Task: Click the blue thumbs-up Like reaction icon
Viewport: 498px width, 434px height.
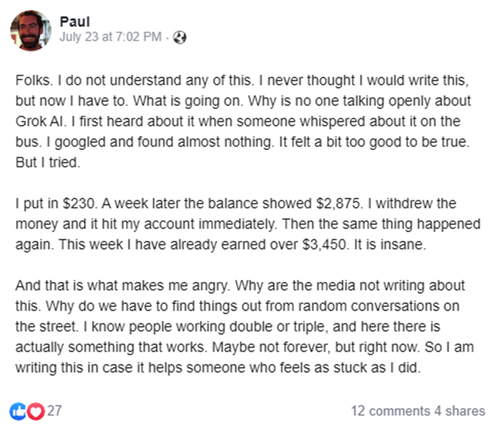Action: [18, 411]
